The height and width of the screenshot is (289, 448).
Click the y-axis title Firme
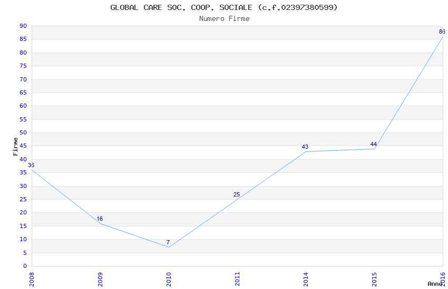(15, 147)
